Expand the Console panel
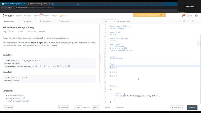 (107, 108)
